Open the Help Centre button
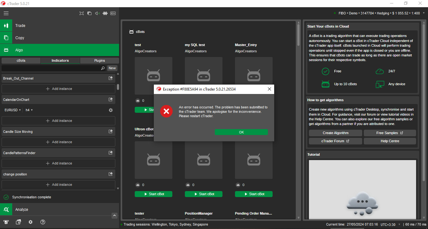The width and height of the screenshot is (428, 229). pyautogui.click(x=390, y=141)
